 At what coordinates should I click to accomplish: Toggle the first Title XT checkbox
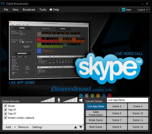[5, 110]
